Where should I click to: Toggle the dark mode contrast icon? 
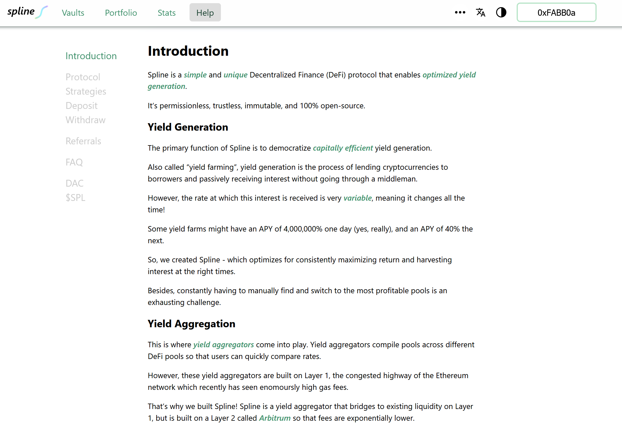[502, 13]
